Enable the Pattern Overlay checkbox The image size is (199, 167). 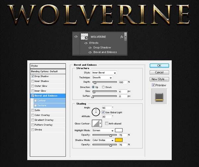(33, 125)
